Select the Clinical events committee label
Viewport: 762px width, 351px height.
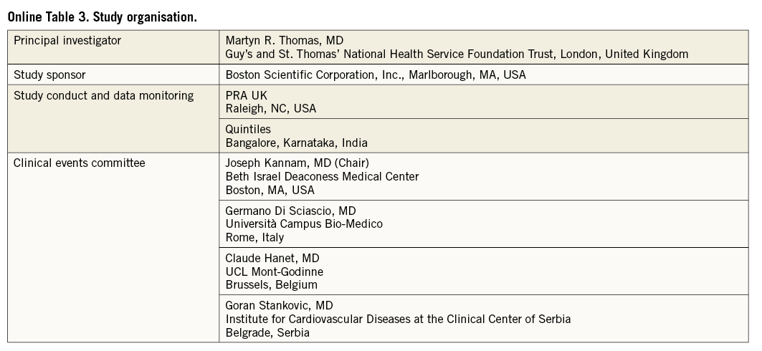tap(80, 163)
